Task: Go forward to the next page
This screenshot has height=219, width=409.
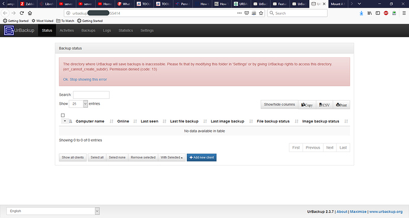Action: click(x=14, y=13)
